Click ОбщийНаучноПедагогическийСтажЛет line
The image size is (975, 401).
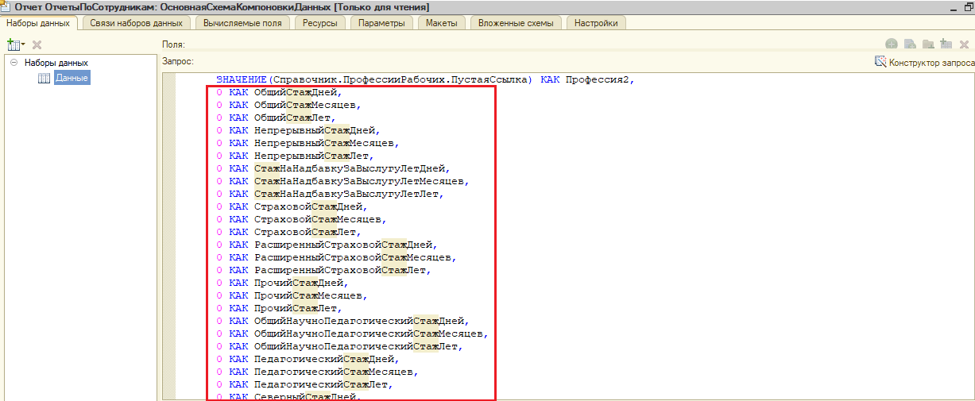[x=339, y=346]
